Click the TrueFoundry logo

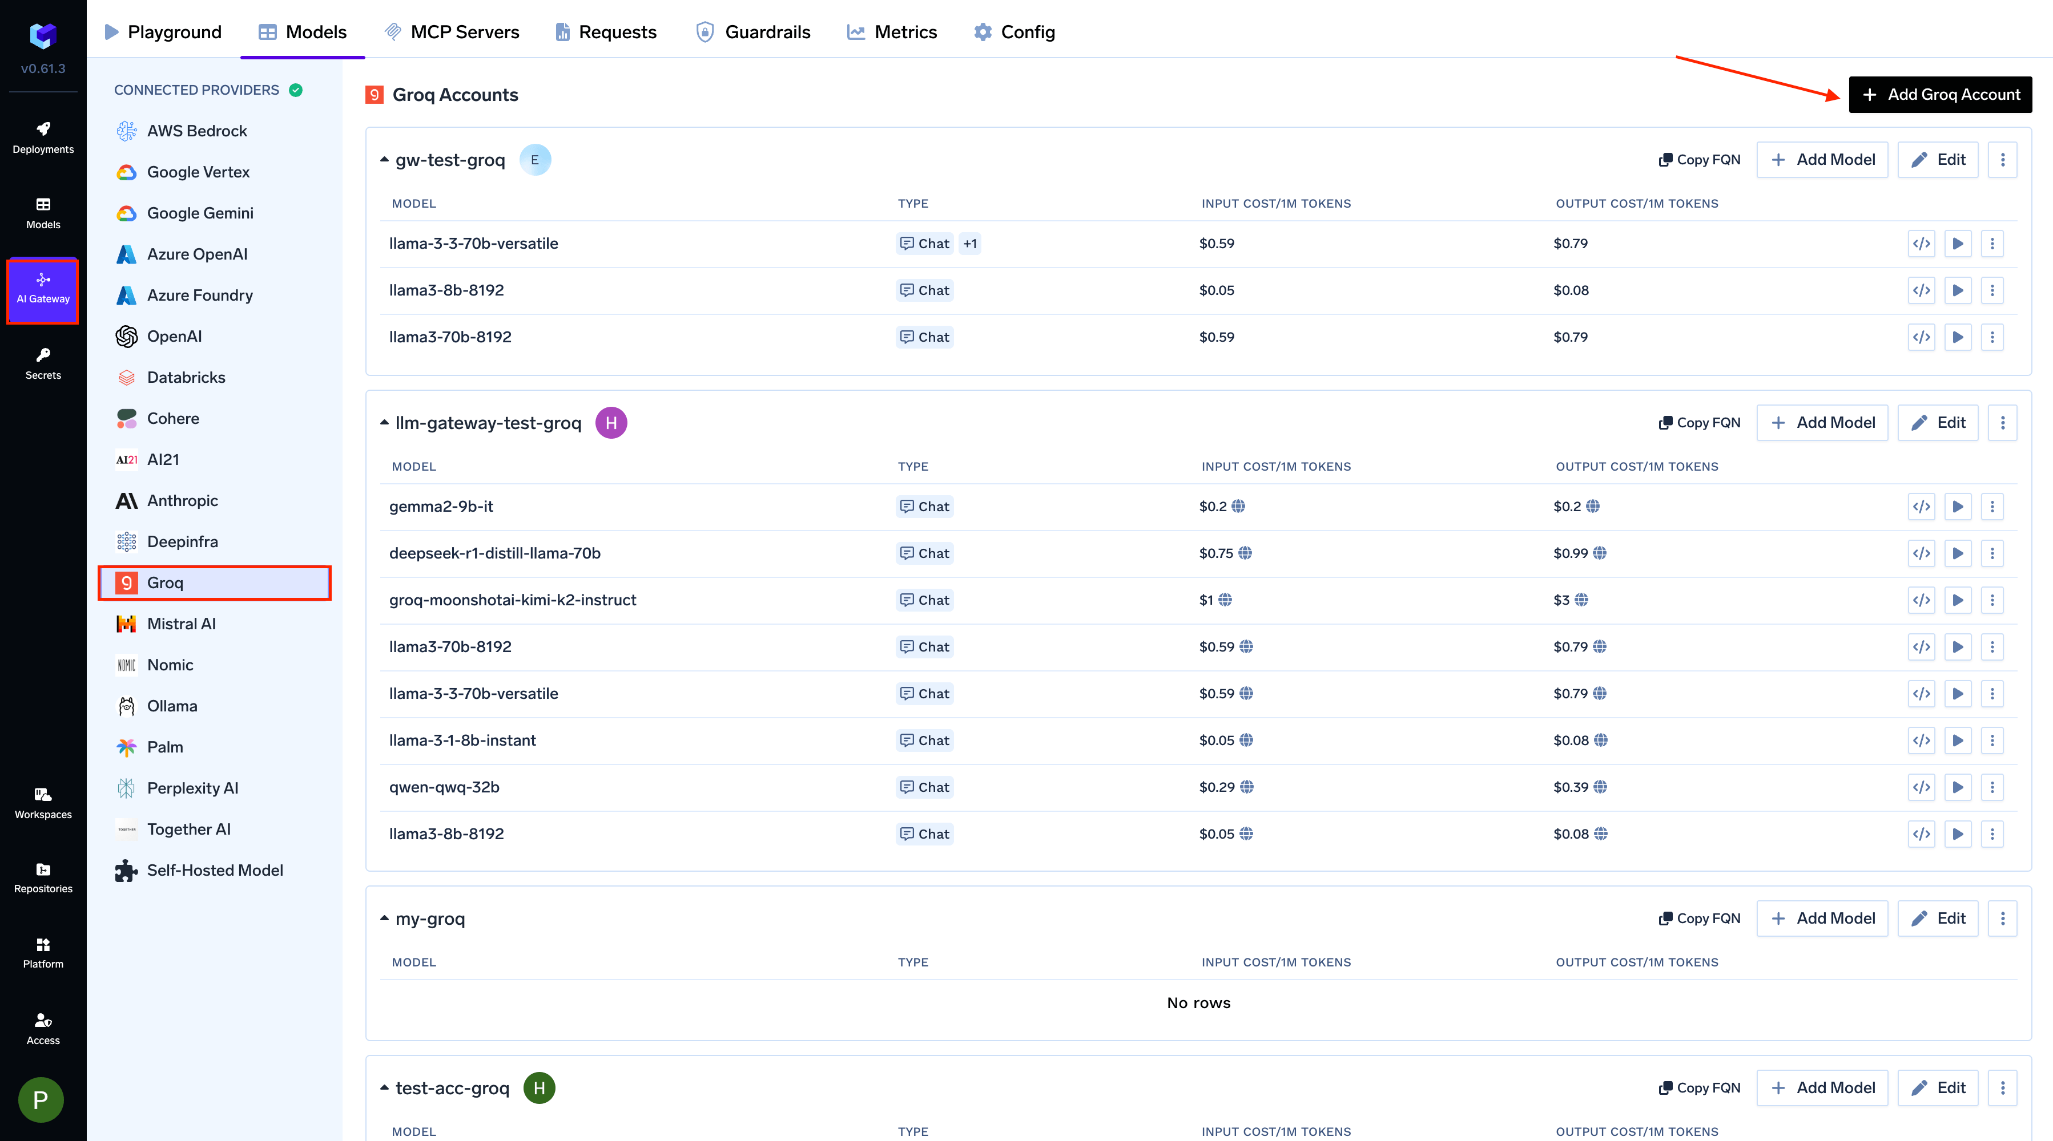point(43,35)
